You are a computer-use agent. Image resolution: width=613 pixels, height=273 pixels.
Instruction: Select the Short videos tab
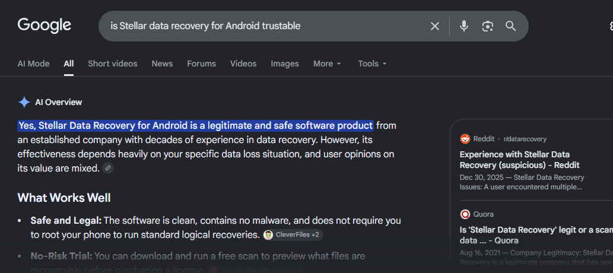[x=113, y=64]
